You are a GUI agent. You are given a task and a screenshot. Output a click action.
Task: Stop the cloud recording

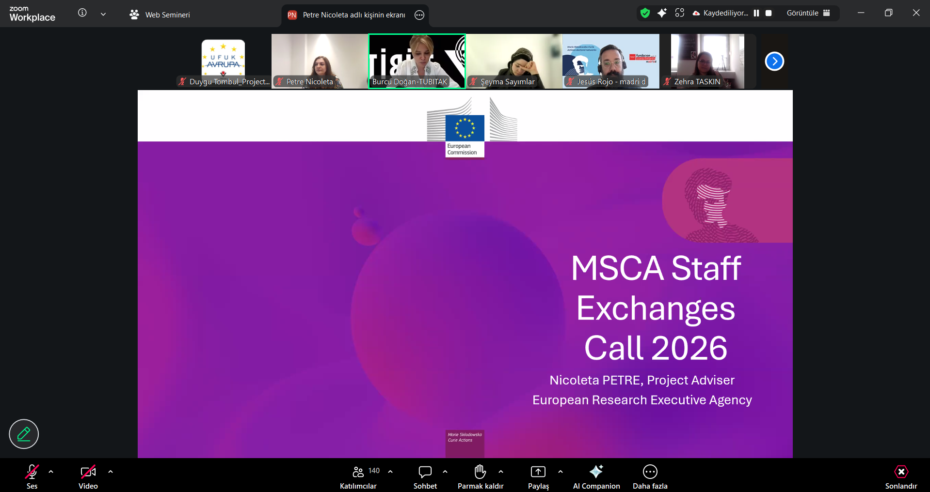pyautogui.click(x=768, y=13)
